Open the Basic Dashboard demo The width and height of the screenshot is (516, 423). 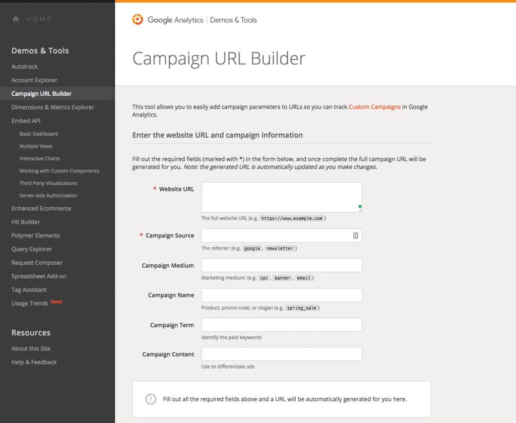38,134
